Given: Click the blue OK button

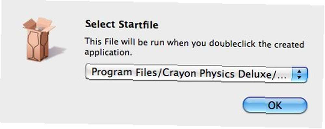Looking at the screenshot, I should click(275, 105).
